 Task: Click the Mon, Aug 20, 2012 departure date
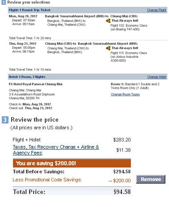(23, 16)
